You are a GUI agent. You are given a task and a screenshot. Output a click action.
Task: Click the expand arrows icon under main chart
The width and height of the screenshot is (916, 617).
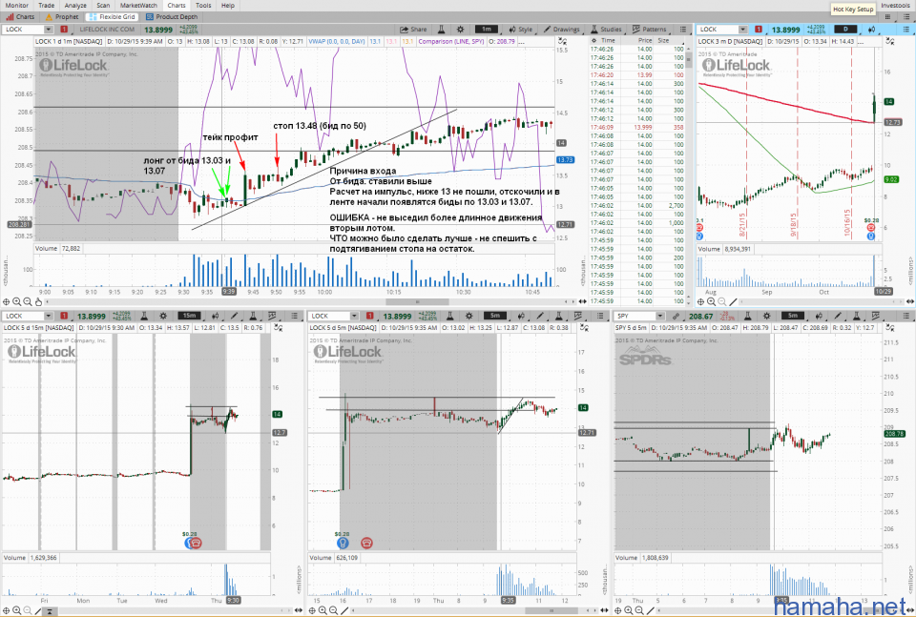tap(582, 301)
